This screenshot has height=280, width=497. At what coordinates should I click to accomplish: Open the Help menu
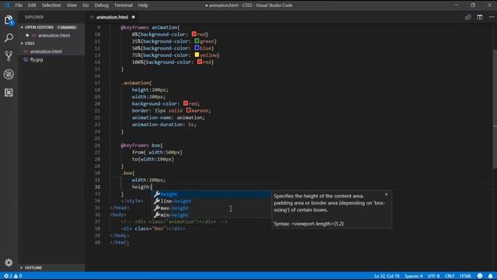(143, 5)
